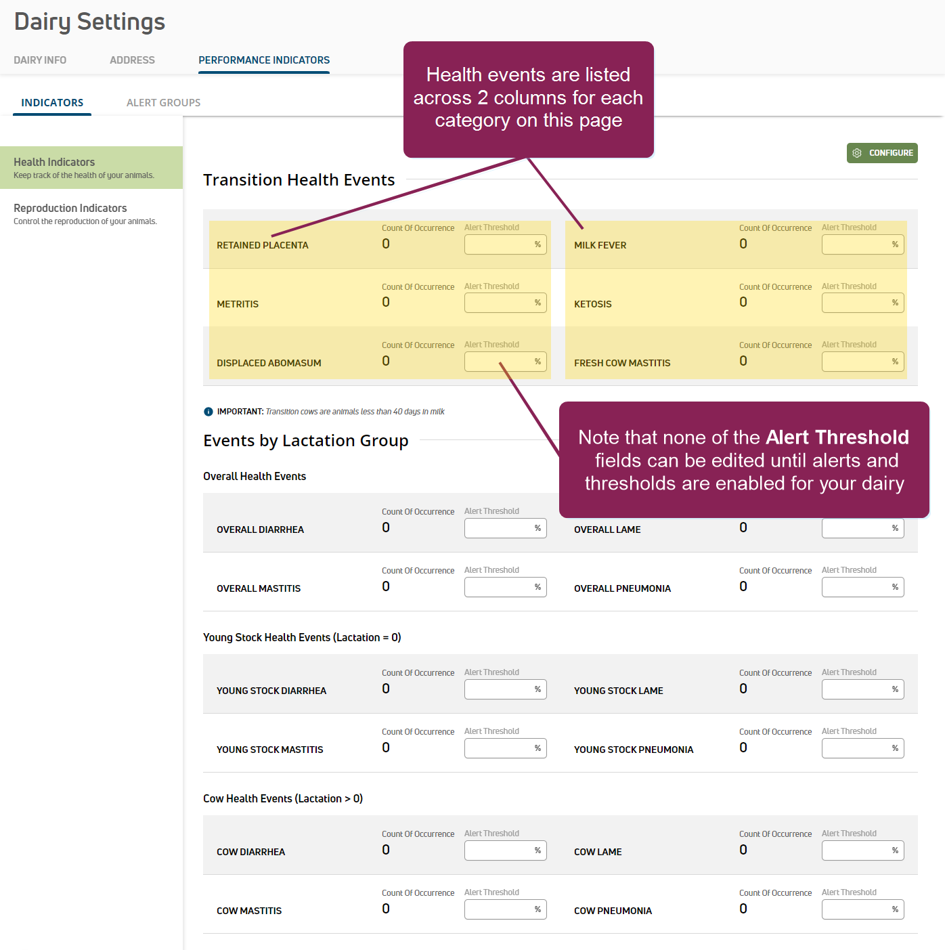Click the gear icon on Configure button
Image resolution: width=945 pixels, height=950 pixels.
coord(857,153)
